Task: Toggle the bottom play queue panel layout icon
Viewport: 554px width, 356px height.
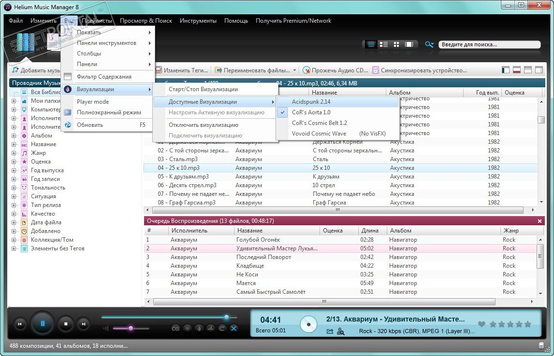Action: tap(517, 70)
